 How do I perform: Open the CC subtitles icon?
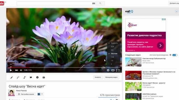click(x=44, y=77)
